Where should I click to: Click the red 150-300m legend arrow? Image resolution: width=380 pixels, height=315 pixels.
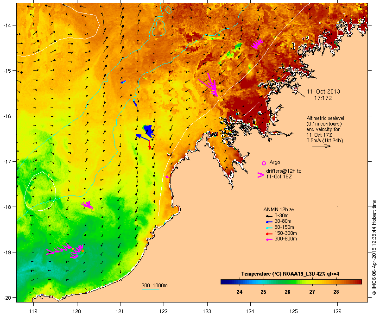click(269, 233)
